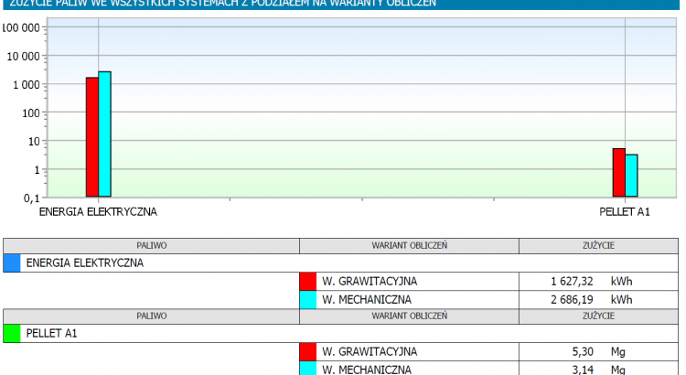
Task: Click the second ZUŻYCIE column header
Action: [598, 316]
